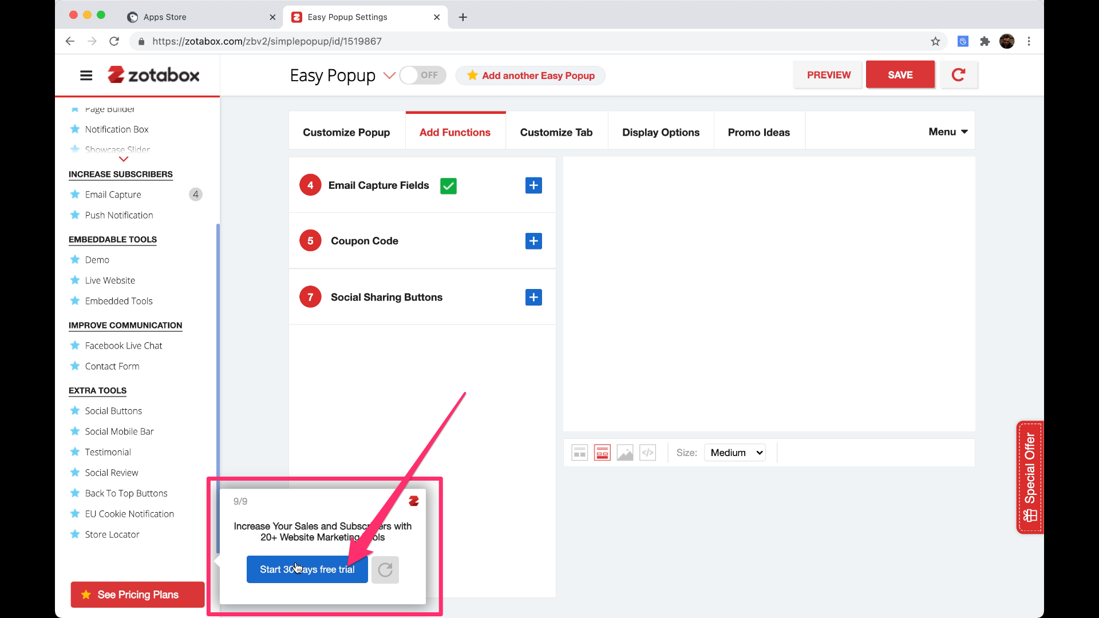
Task: Expand Email Capture Fields with plus icon
Action: pos(533,185)
